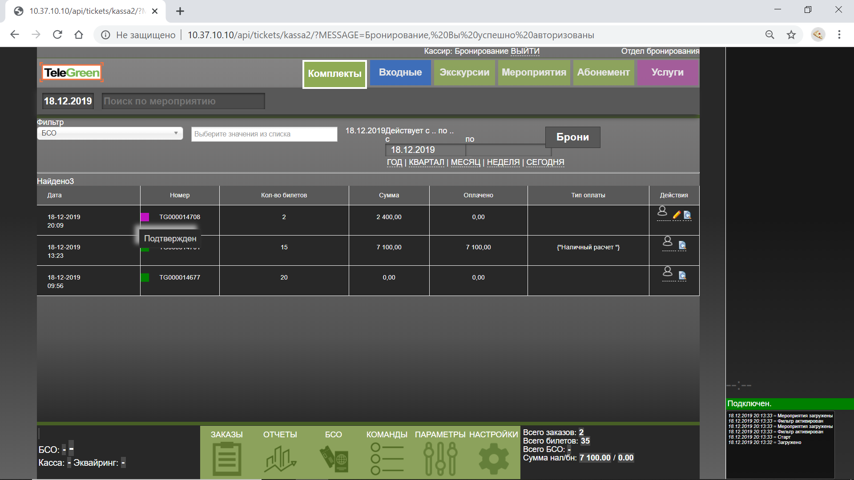Click magenta status swatch of TG000014708
Viewport: 854px width, 480px height.
pos(145,217)
